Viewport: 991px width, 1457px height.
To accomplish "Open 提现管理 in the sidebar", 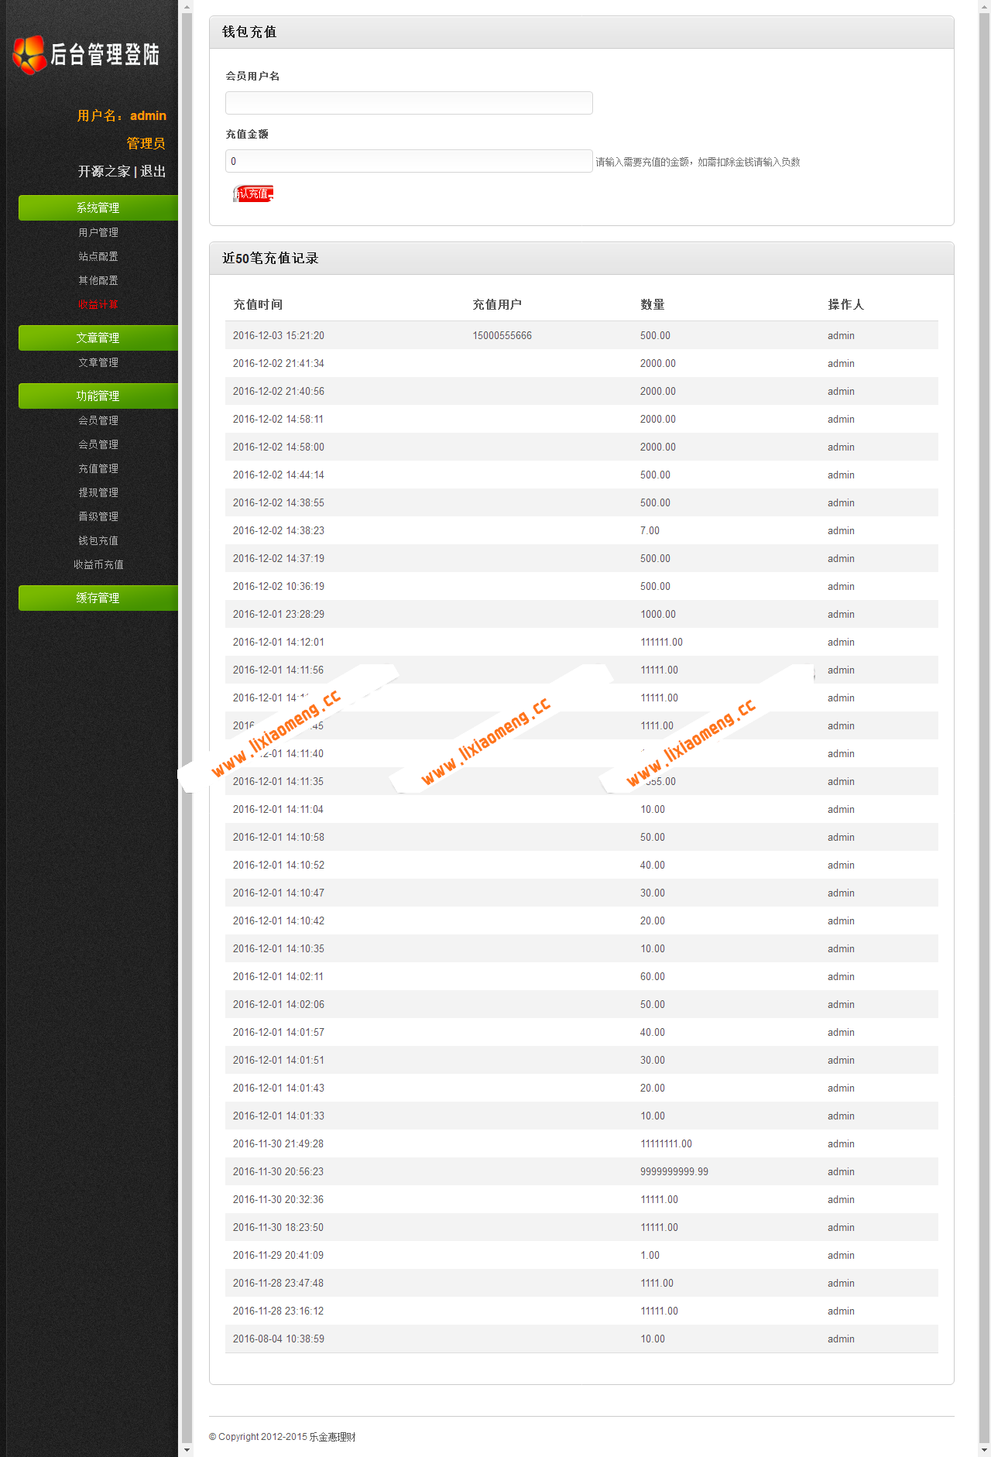I will pyautogui.click(x=98, y=492).
